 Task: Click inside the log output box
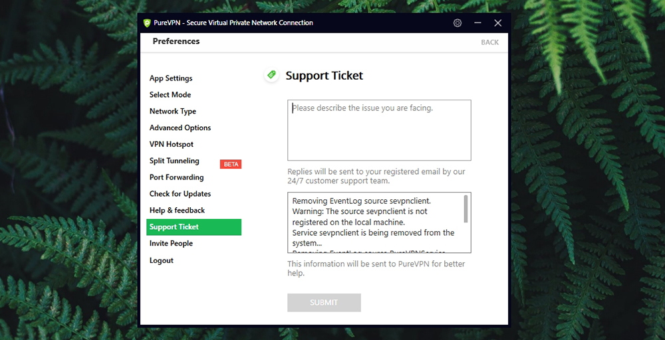click(379, 222)
